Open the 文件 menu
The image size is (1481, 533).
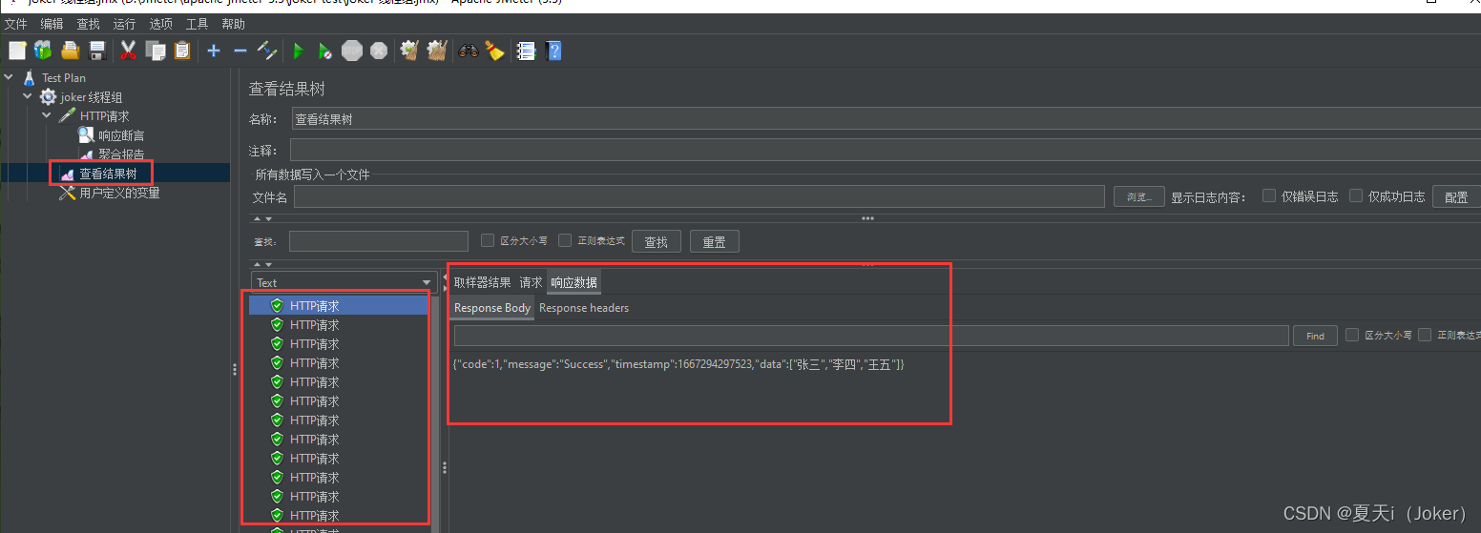point(16,24)
